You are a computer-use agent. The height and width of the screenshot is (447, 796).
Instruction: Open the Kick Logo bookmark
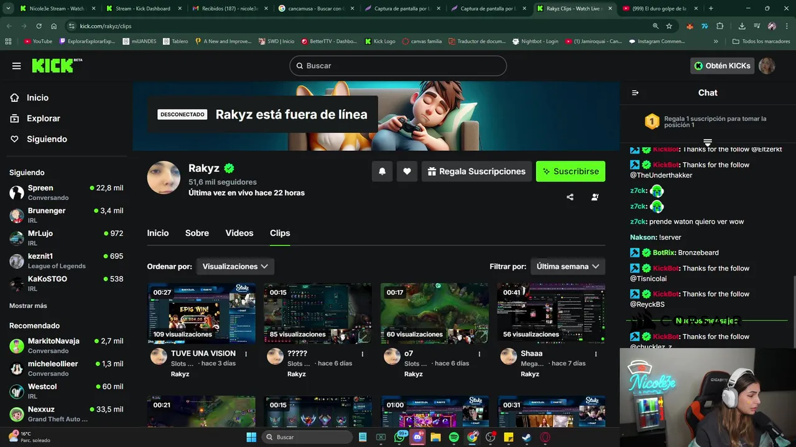[380, 41]
